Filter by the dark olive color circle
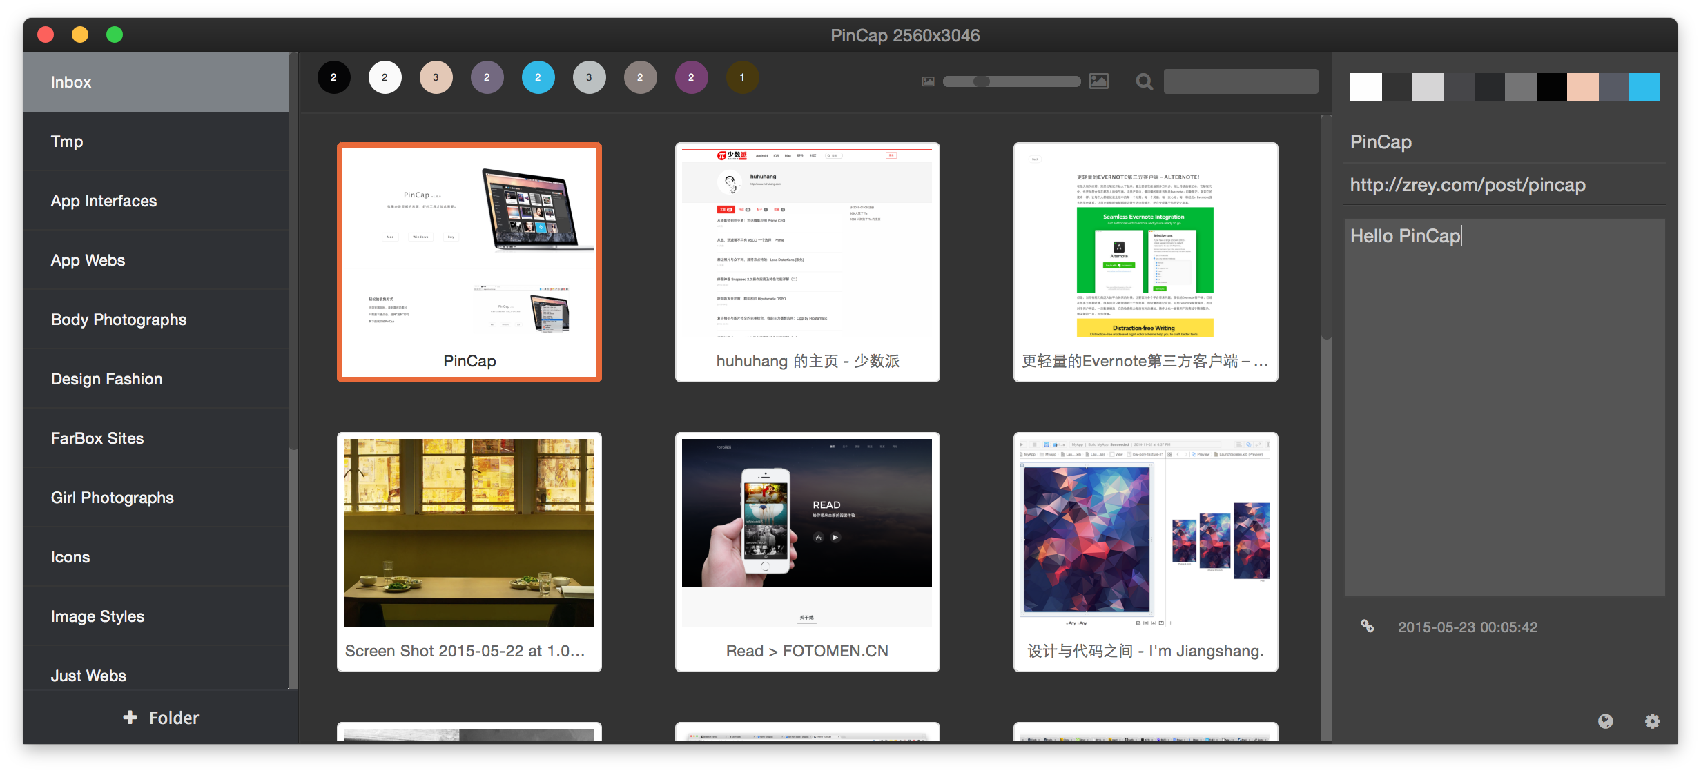1701x773 pixels. (x=742, y=77)
